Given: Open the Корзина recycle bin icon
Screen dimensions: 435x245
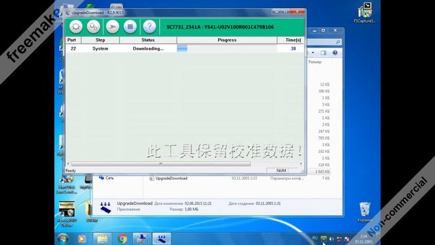Looking at the screenshot, I should tap(365, 212).
